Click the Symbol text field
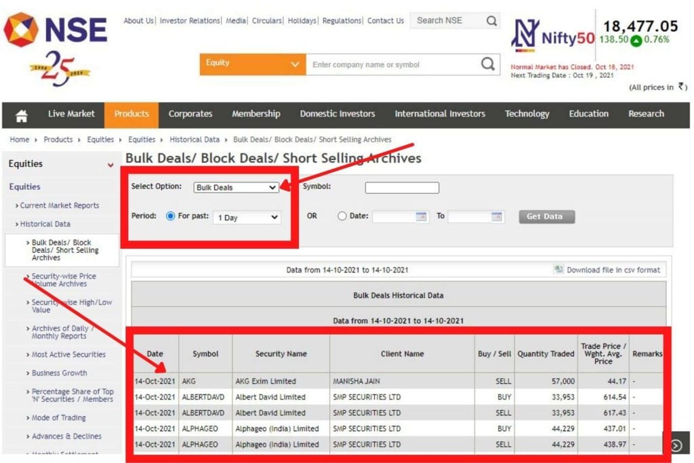This screenshot has height=463, width=694. click(x=402, y=188)
